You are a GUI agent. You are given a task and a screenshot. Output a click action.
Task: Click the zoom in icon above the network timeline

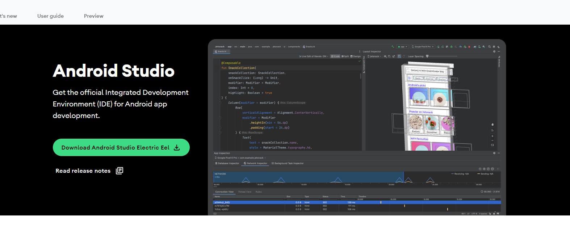[x=484, y=169]
